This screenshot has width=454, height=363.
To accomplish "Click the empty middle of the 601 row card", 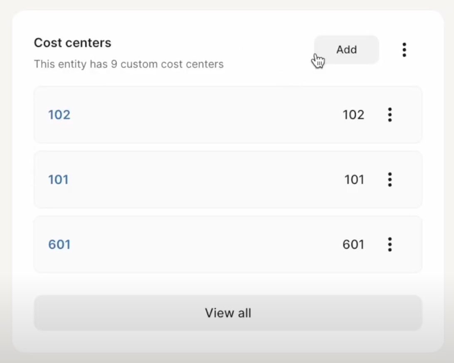I will (x=203, y=244).
